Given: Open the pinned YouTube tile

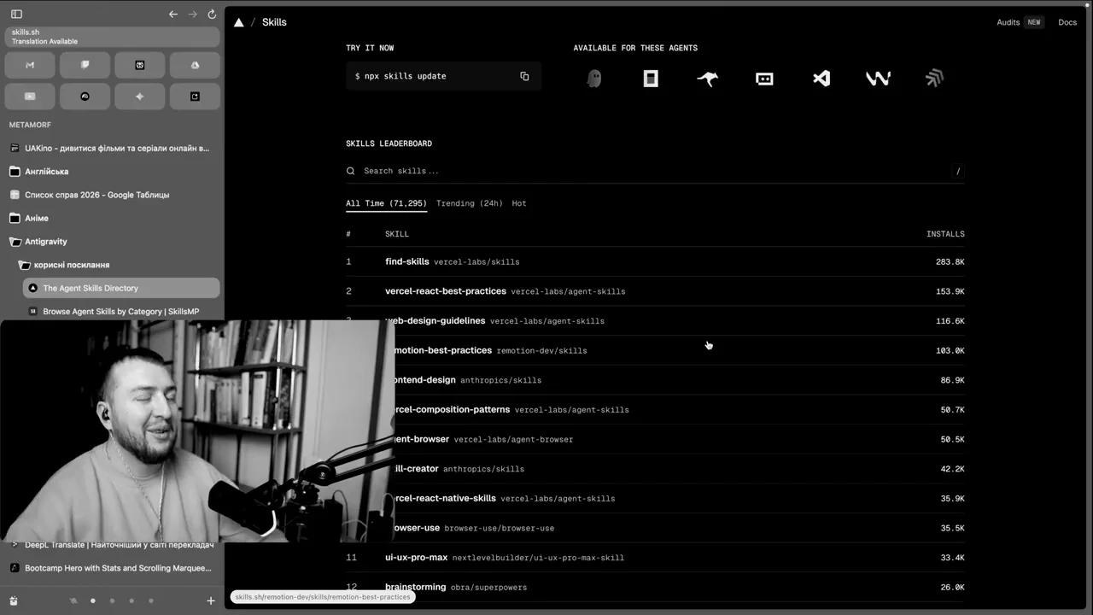Looking at the screenshot, I should [30, 97].
